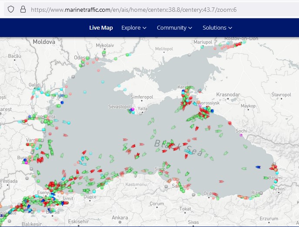Click the magenta marker near Sevastopol
The image size is (299, 227).
(133, 109)
